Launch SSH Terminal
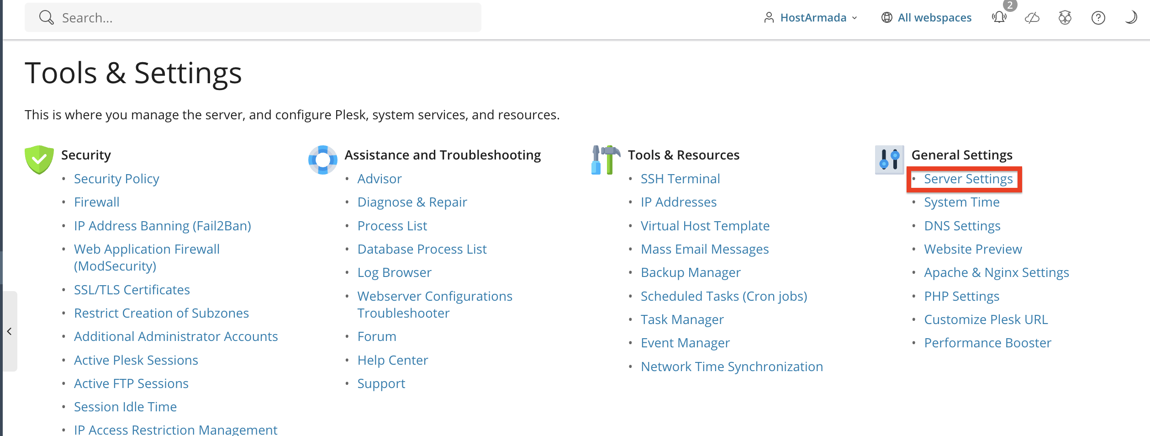Screen dimensions: 1150x436 click(680, 179)
